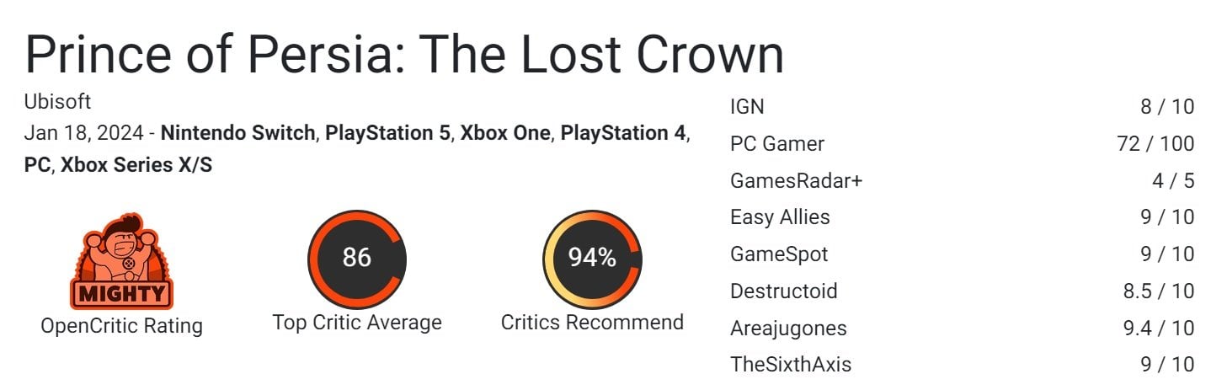Open the Areajugones review entry
The width and height of the screenshot is (1227, 390).
pyautogui.click(x=962, y=329)
